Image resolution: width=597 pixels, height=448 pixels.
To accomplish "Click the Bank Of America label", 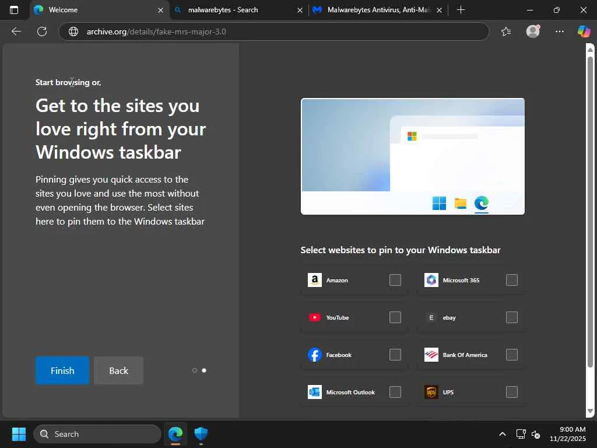I will tap(465, 355).
